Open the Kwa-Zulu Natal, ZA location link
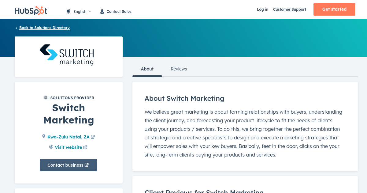Viewport: 367px width, 193px height. coord(69,137)
